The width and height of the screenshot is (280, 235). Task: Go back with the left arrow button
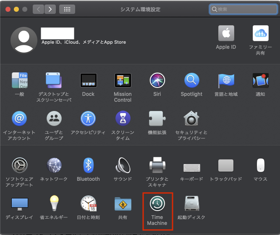(x=38, y=9)
